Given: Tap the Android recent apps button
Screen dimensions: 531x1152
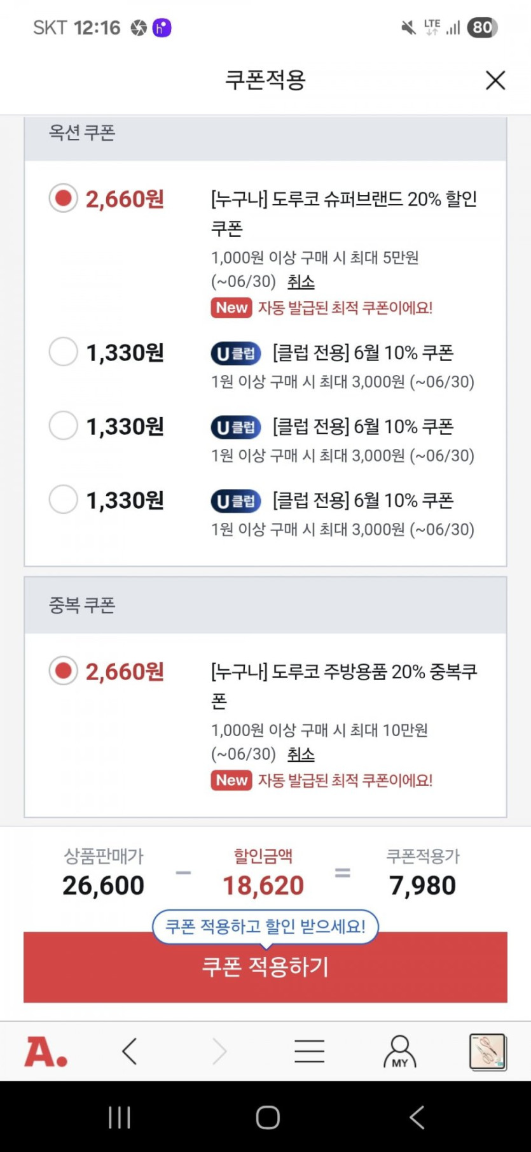Looking at the screenshot, I should [119, 1118].
